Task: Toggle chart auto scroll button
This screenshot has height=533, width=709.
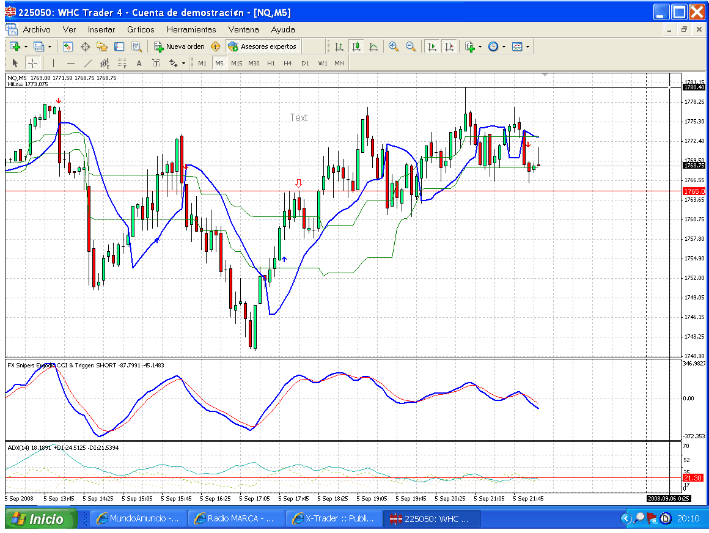Action: (432, 46)
